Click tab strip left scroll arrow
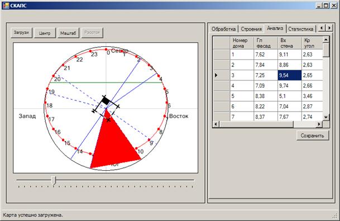This screenshot has height=221, width=340. 322,28
